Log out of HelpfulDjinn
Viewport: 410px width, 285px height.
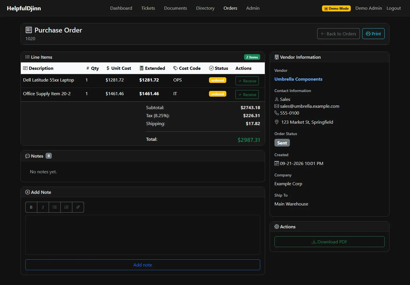(x=393, y=8)
